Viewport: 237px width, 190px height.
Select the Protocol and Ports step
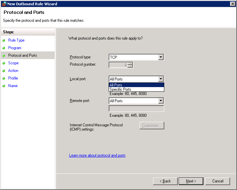22,55
